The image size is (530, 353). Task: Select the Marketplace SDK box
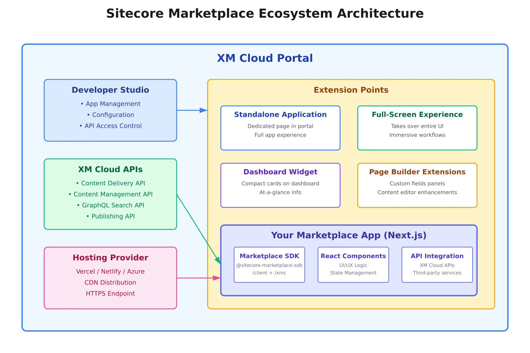tap(269, 265)
